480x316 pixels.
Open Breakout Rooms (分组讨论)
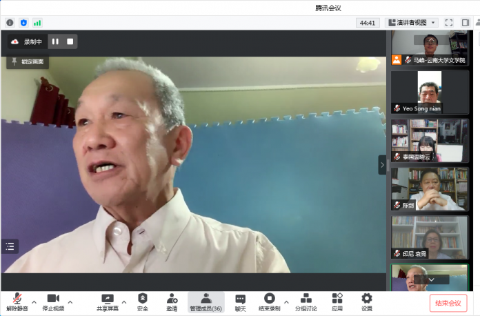[x=306, y=302]
